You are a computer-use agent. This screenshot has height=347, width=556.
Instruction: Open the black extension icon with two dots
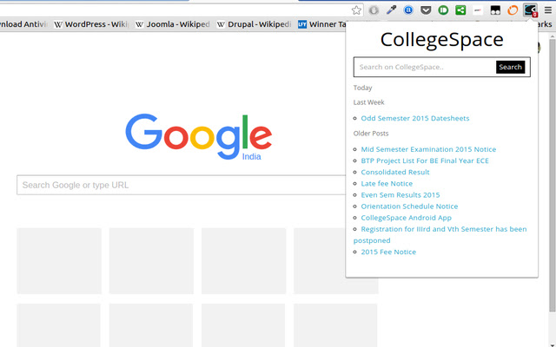click(495, 10)
